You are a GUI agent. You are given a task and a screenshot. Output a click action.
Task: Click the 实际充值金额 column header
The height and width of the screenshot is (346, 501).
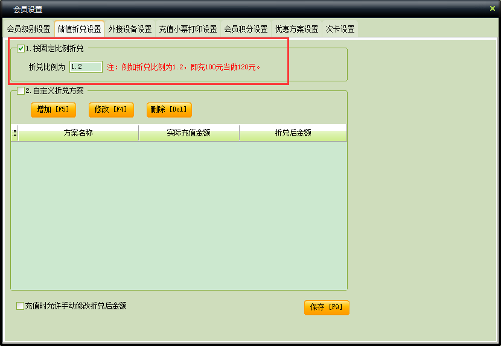point(189,133)
